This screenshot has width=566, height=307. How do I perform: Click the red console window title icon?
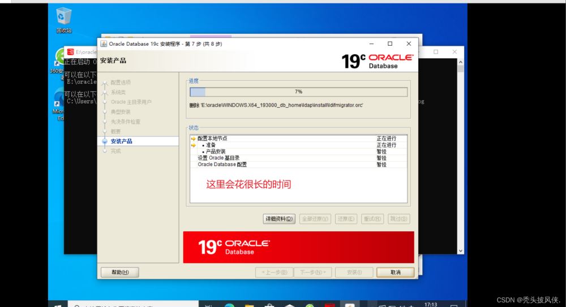70,52
